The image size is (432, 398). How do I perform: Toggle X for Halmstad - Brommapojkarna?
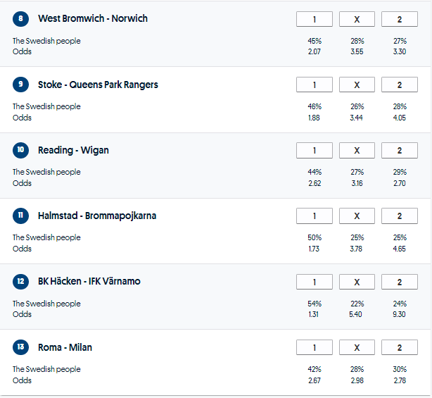click(x=357, y=216)
